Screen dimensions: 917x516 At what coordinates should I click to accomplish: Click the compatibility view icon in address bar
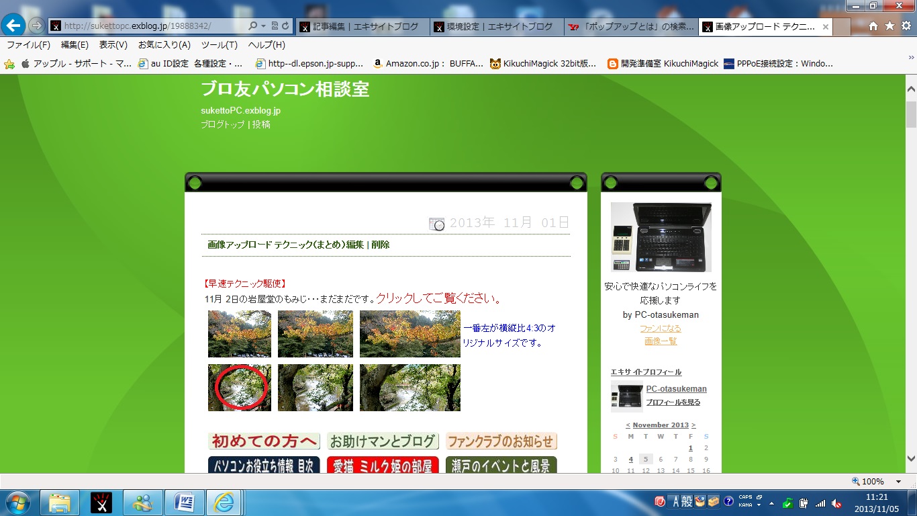point(275,26)
